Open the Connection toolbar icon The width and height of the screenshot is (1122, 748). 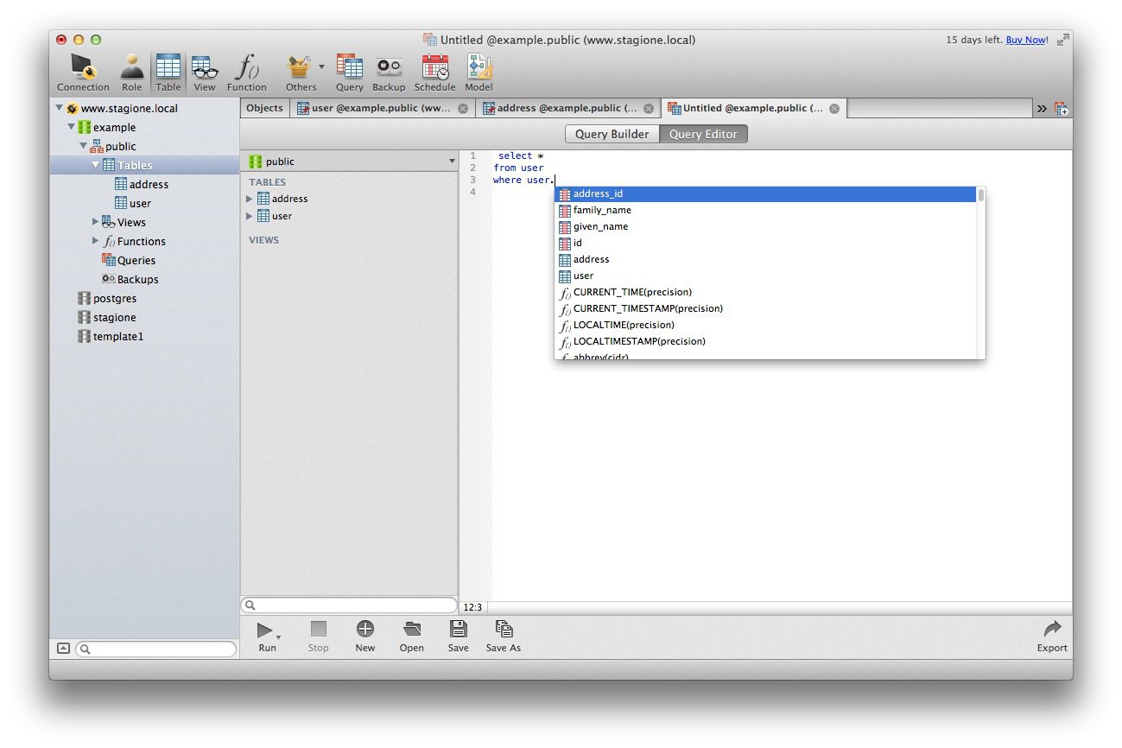pyautogui.click(x=83, y=73)
